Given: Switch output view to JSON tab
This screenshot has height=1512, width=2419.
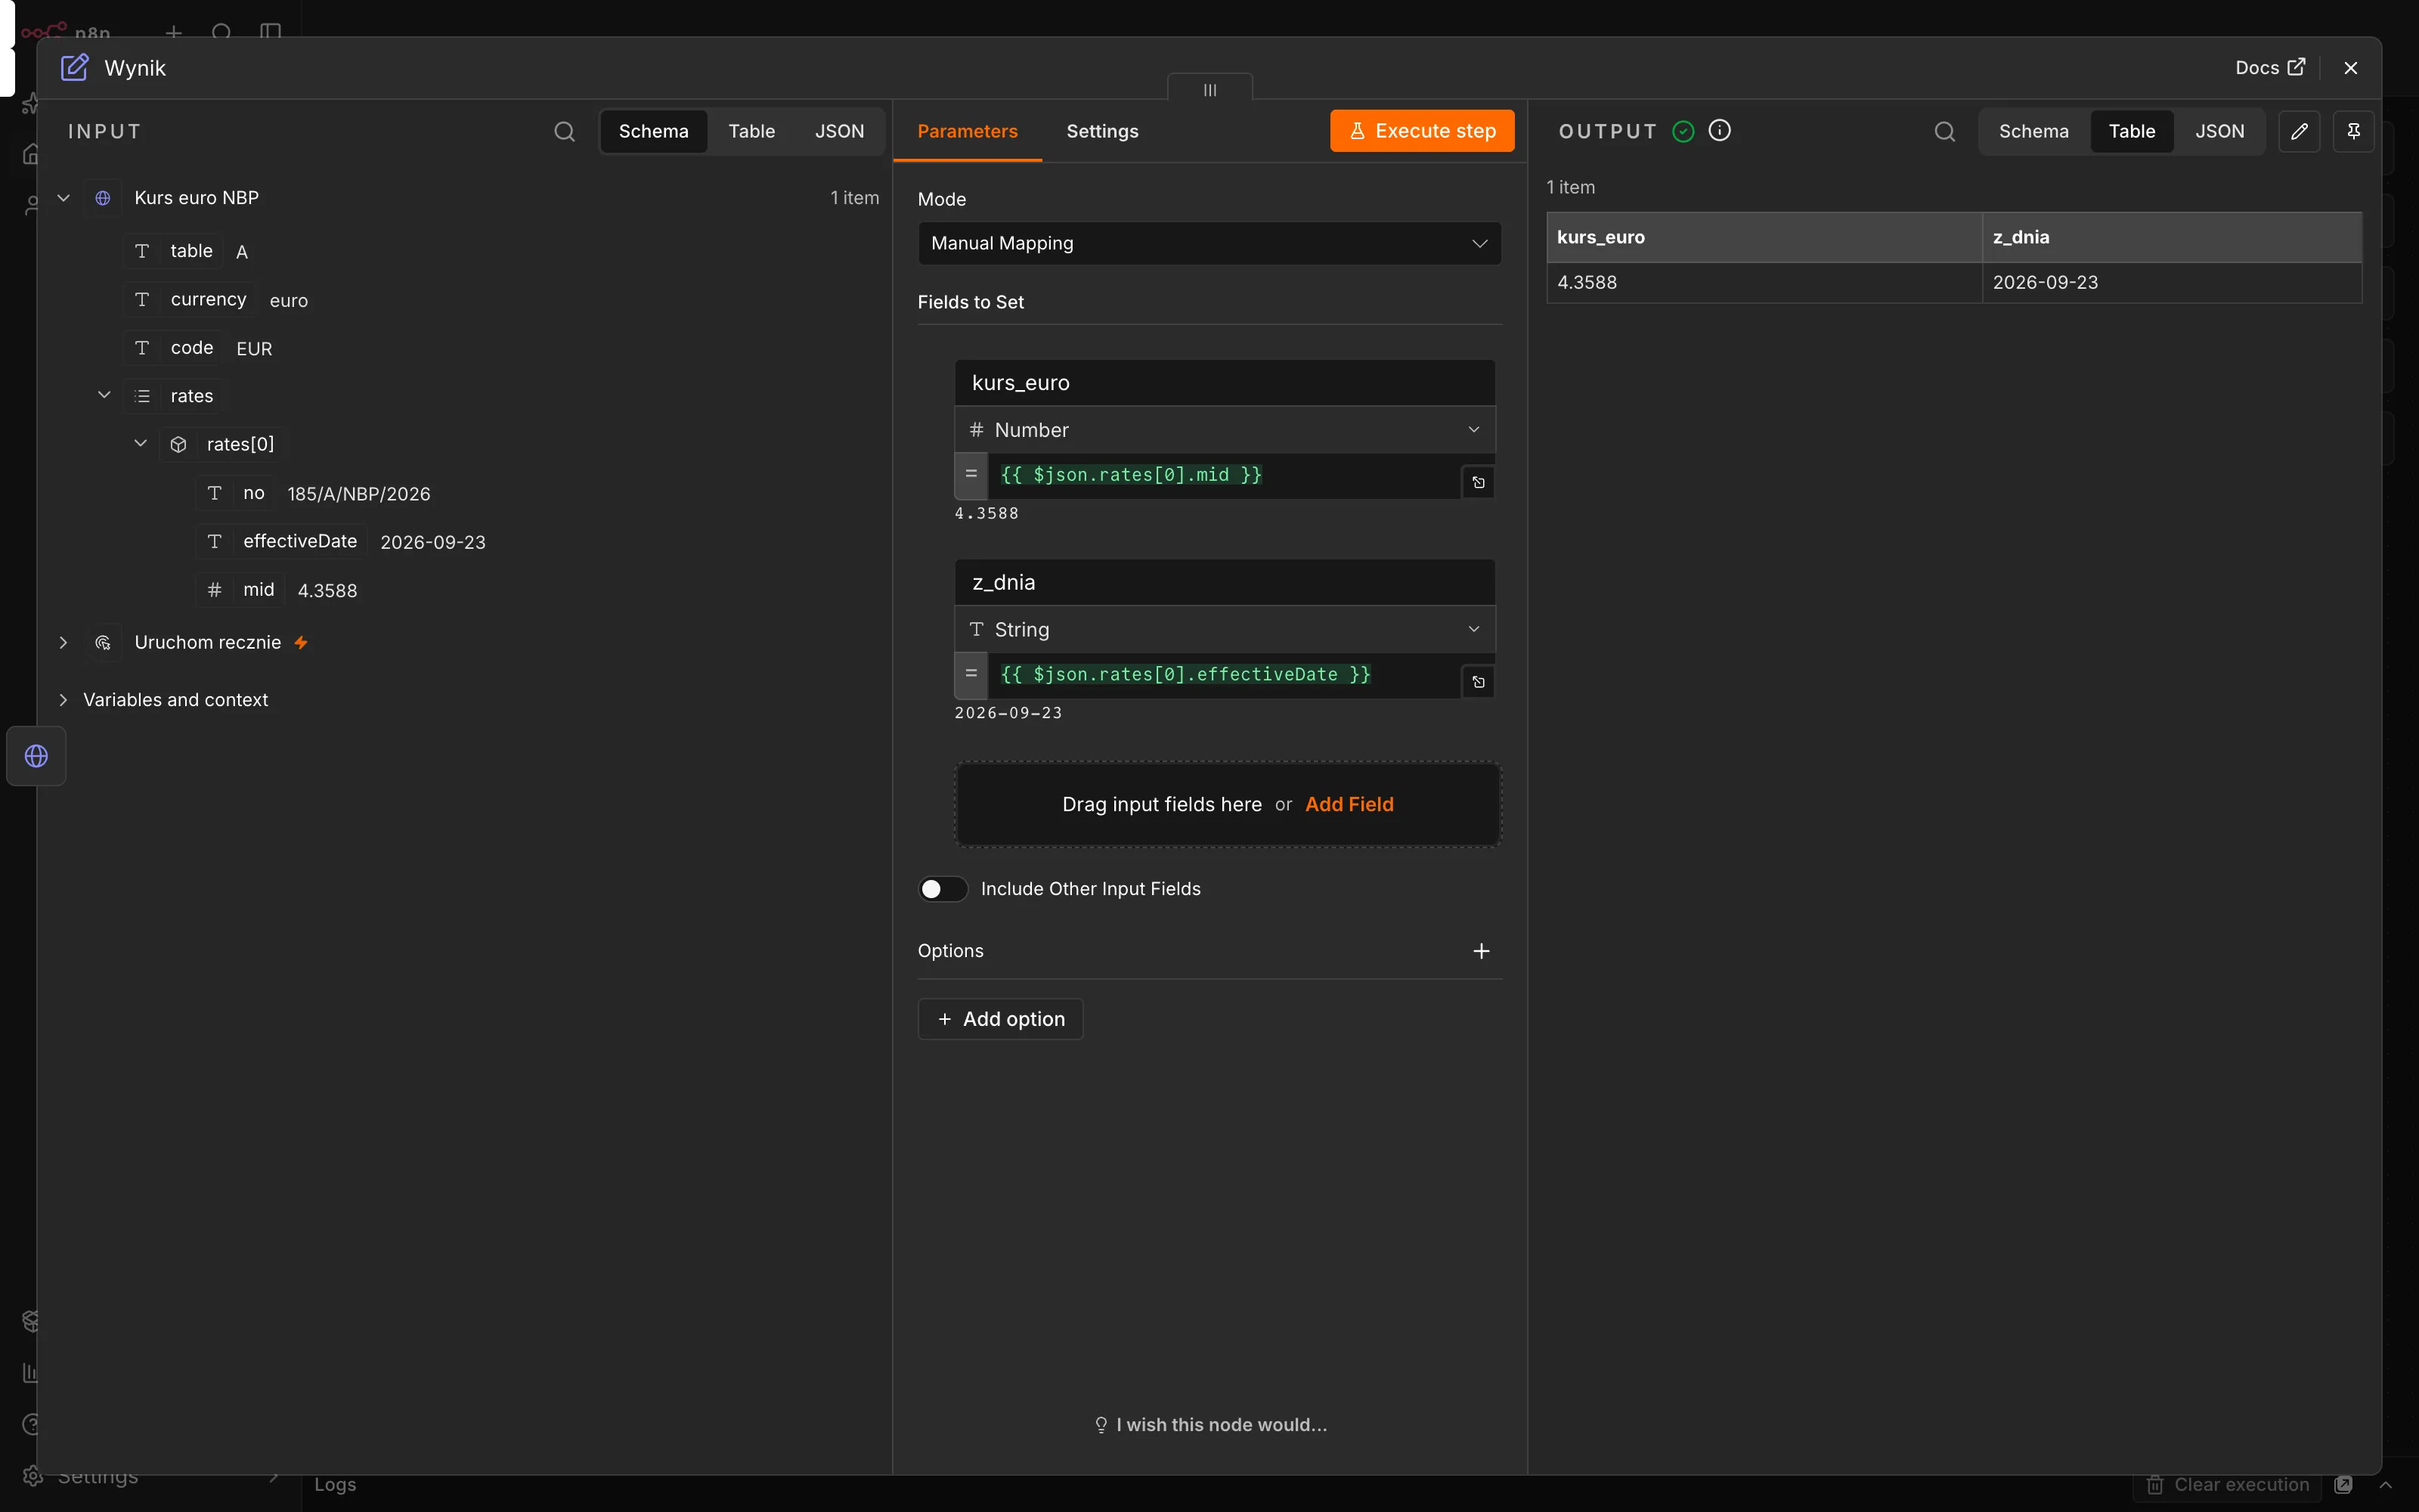Looking at the screenshot, I should tap(2219, 131).
